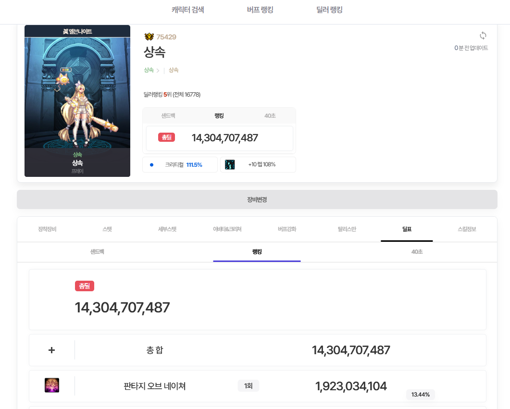Select 40초 sub-tab under 딜표
The image size is (510, 409).
417,252
